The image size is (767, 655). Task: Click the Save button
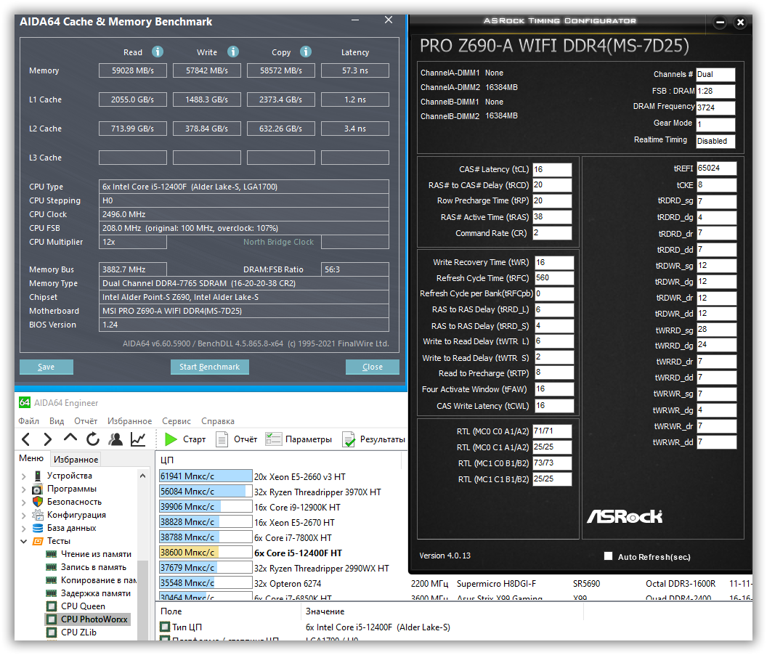click(46, 367)
